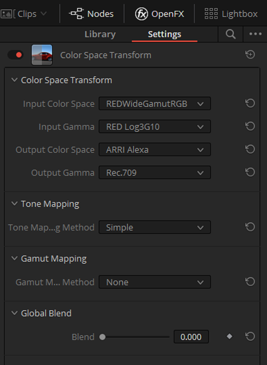Reset the Blend value

click(x=250, y=336)
